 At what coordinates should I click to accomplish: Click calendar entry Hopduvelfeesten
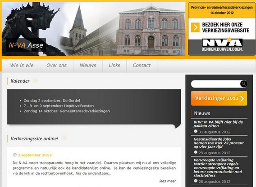click(59, 106)
